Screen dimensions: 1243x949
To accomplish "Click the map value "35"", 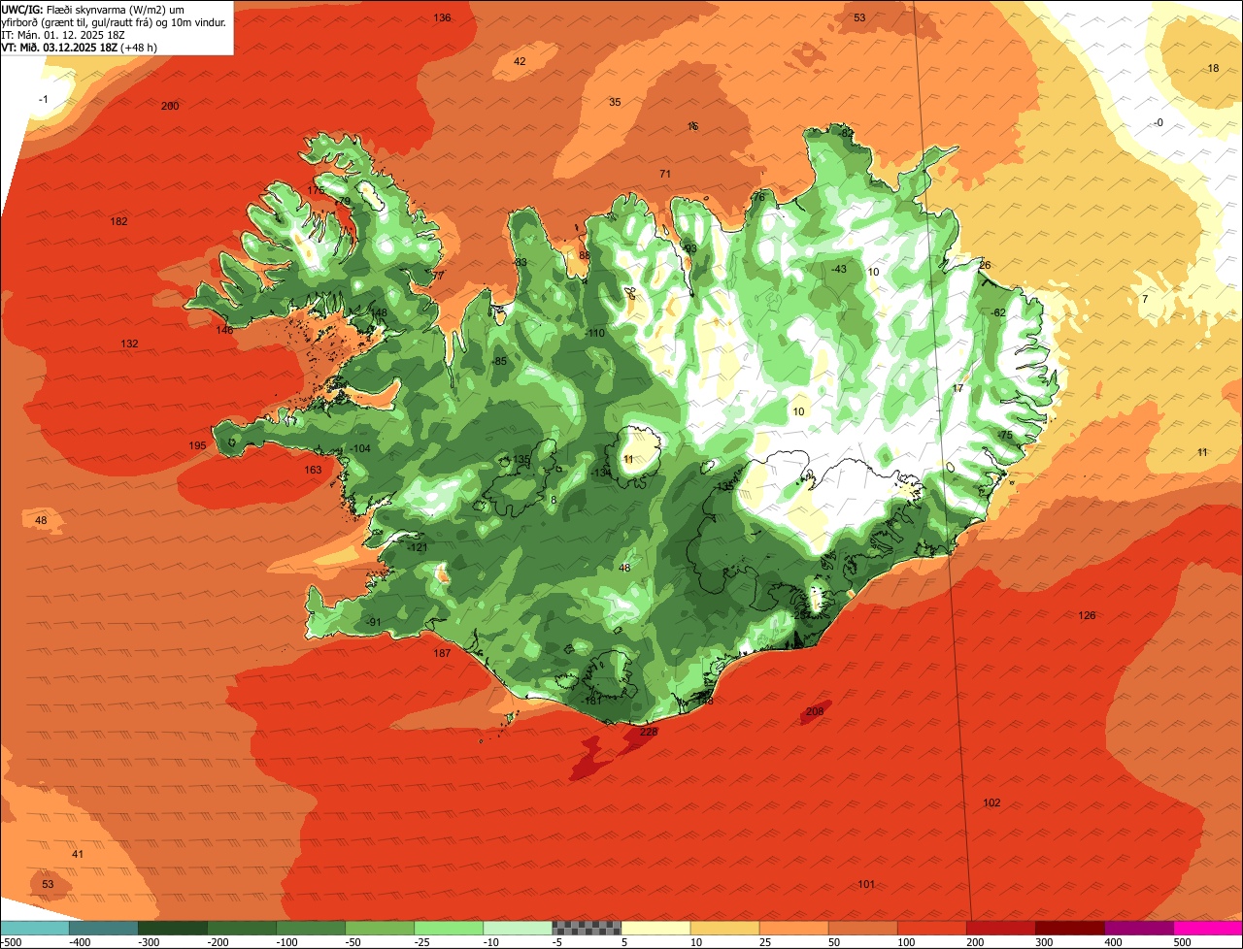I will coord(615,102).
